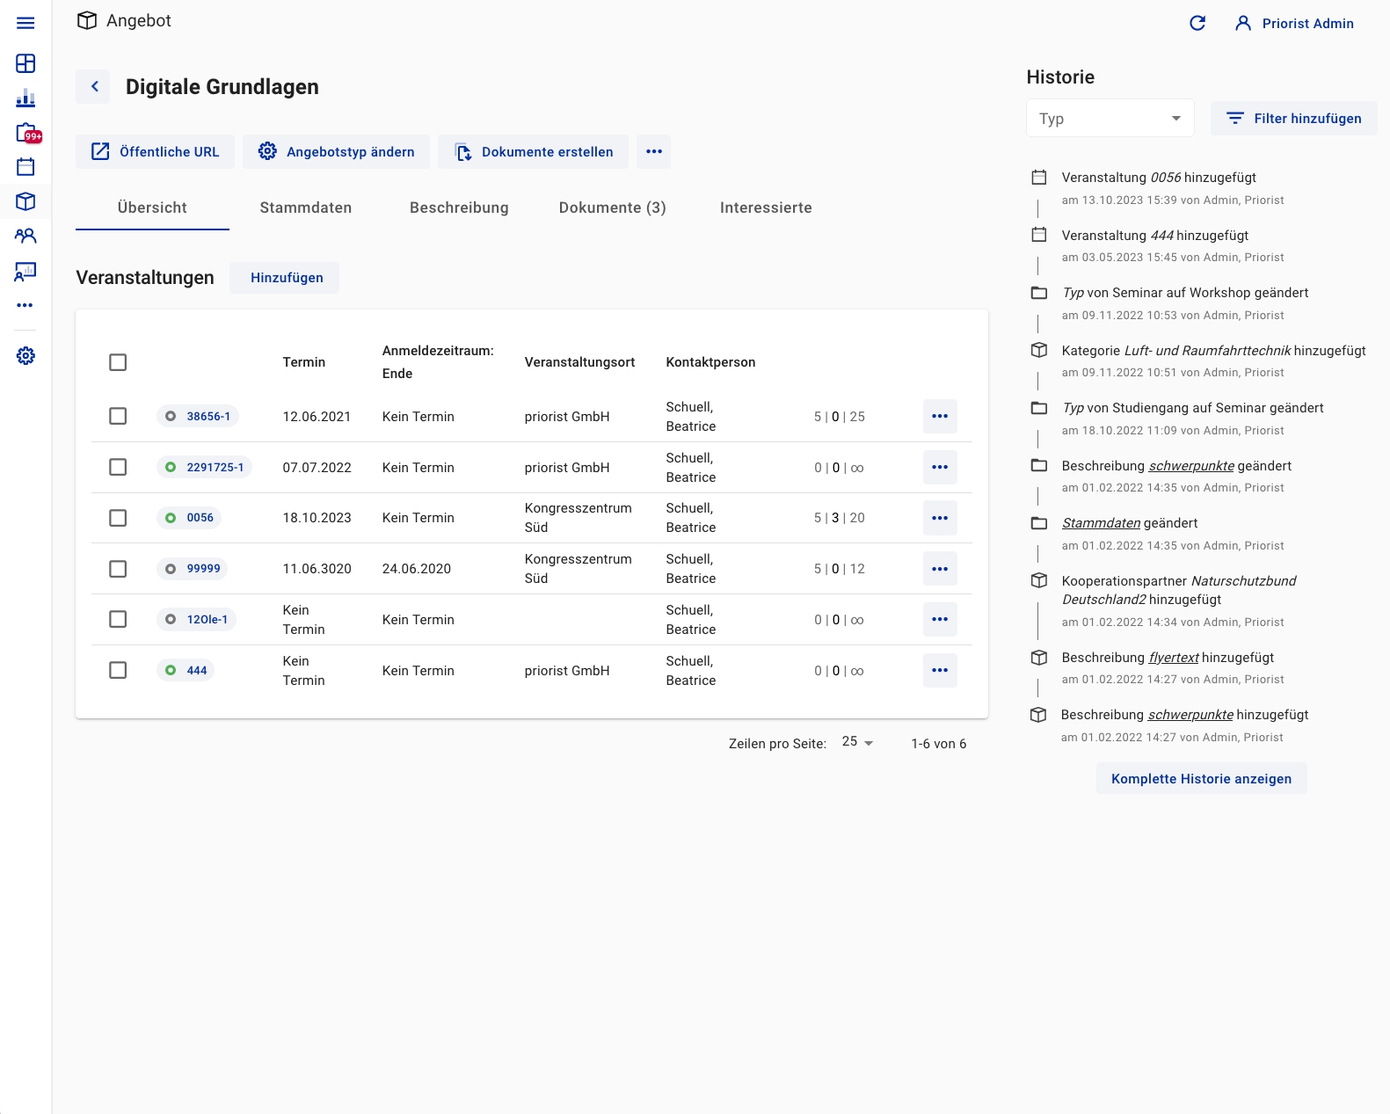Click the Hinzufügen button
The image size is (1390, 1114).
coord(287,278)
